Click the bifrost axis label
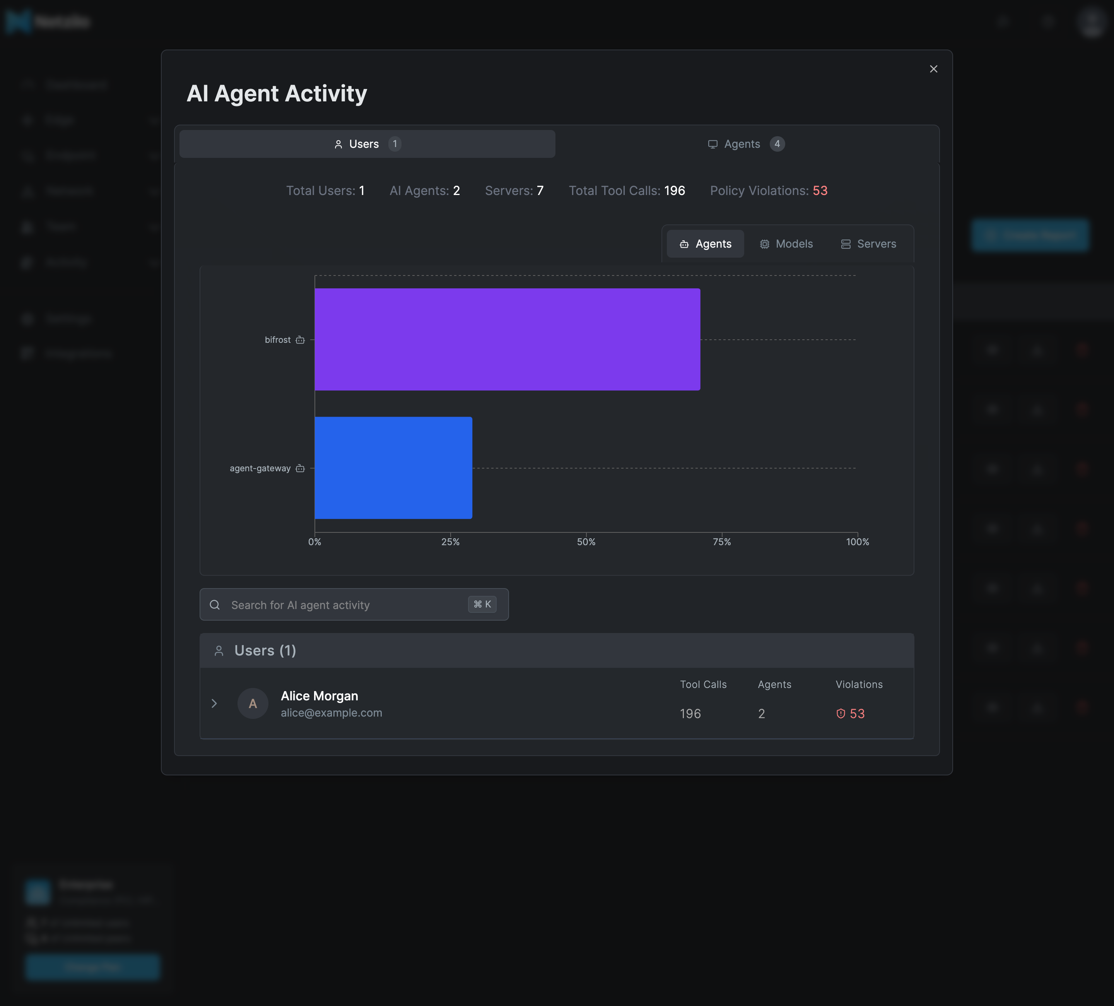Image resolution: width=1114 pixels, height=1006 pixels. (x=277, y=340)
